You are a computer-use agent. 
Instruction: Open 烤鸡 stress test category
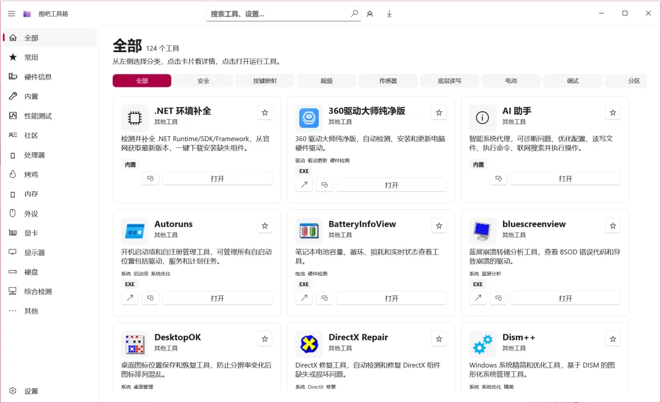tap(50, 174)
